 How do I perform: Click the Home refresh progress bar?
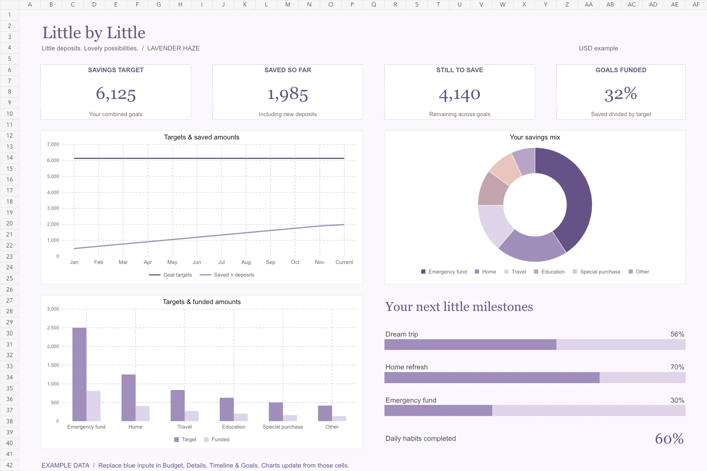click(x=535, y=377)
